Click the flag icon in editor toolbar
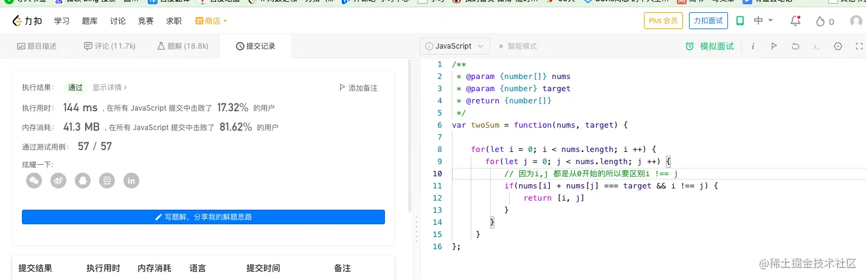866x279 pixels. tap(774, 46)
